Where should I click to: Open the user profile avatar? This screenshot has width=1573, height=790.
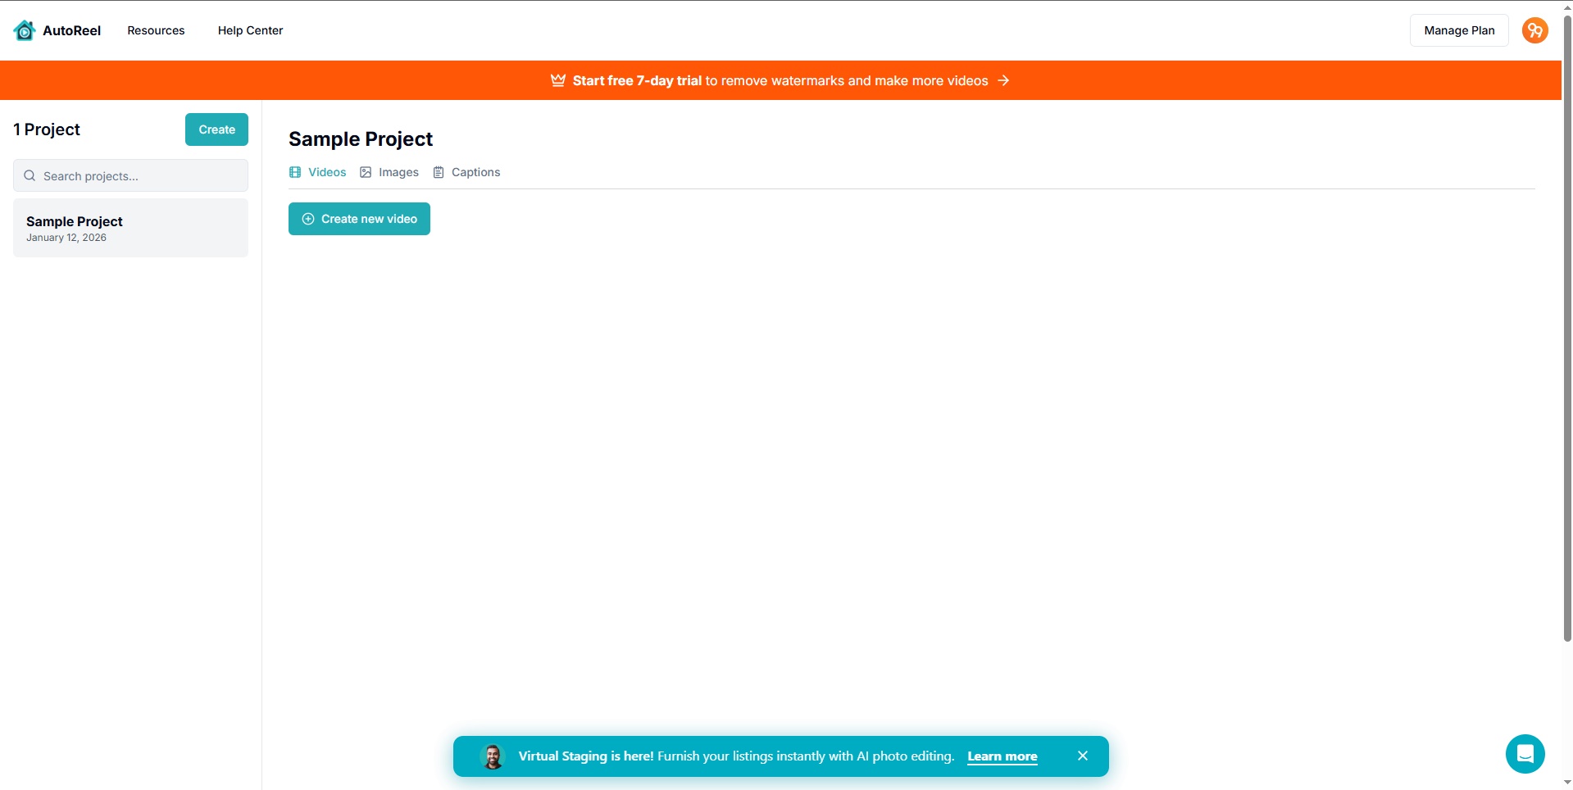[1534, 30]
